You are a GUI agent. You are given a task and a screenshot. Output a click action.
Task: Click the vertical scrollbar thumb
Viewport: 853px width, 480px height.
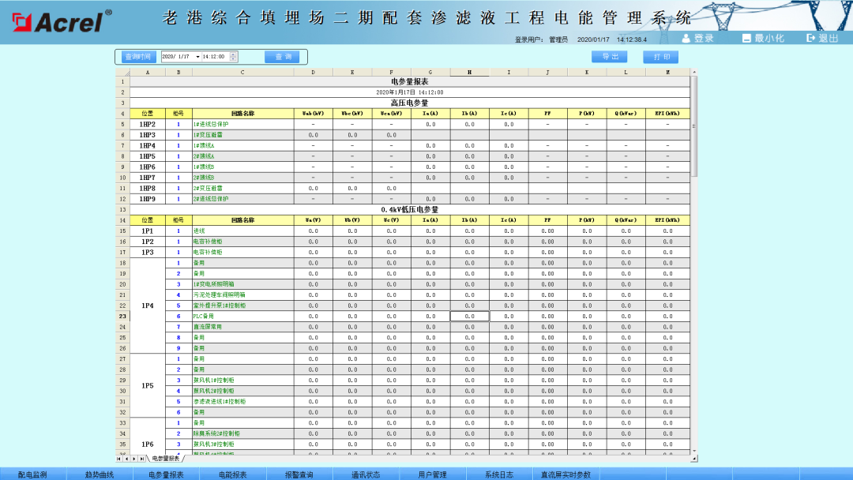693,126
